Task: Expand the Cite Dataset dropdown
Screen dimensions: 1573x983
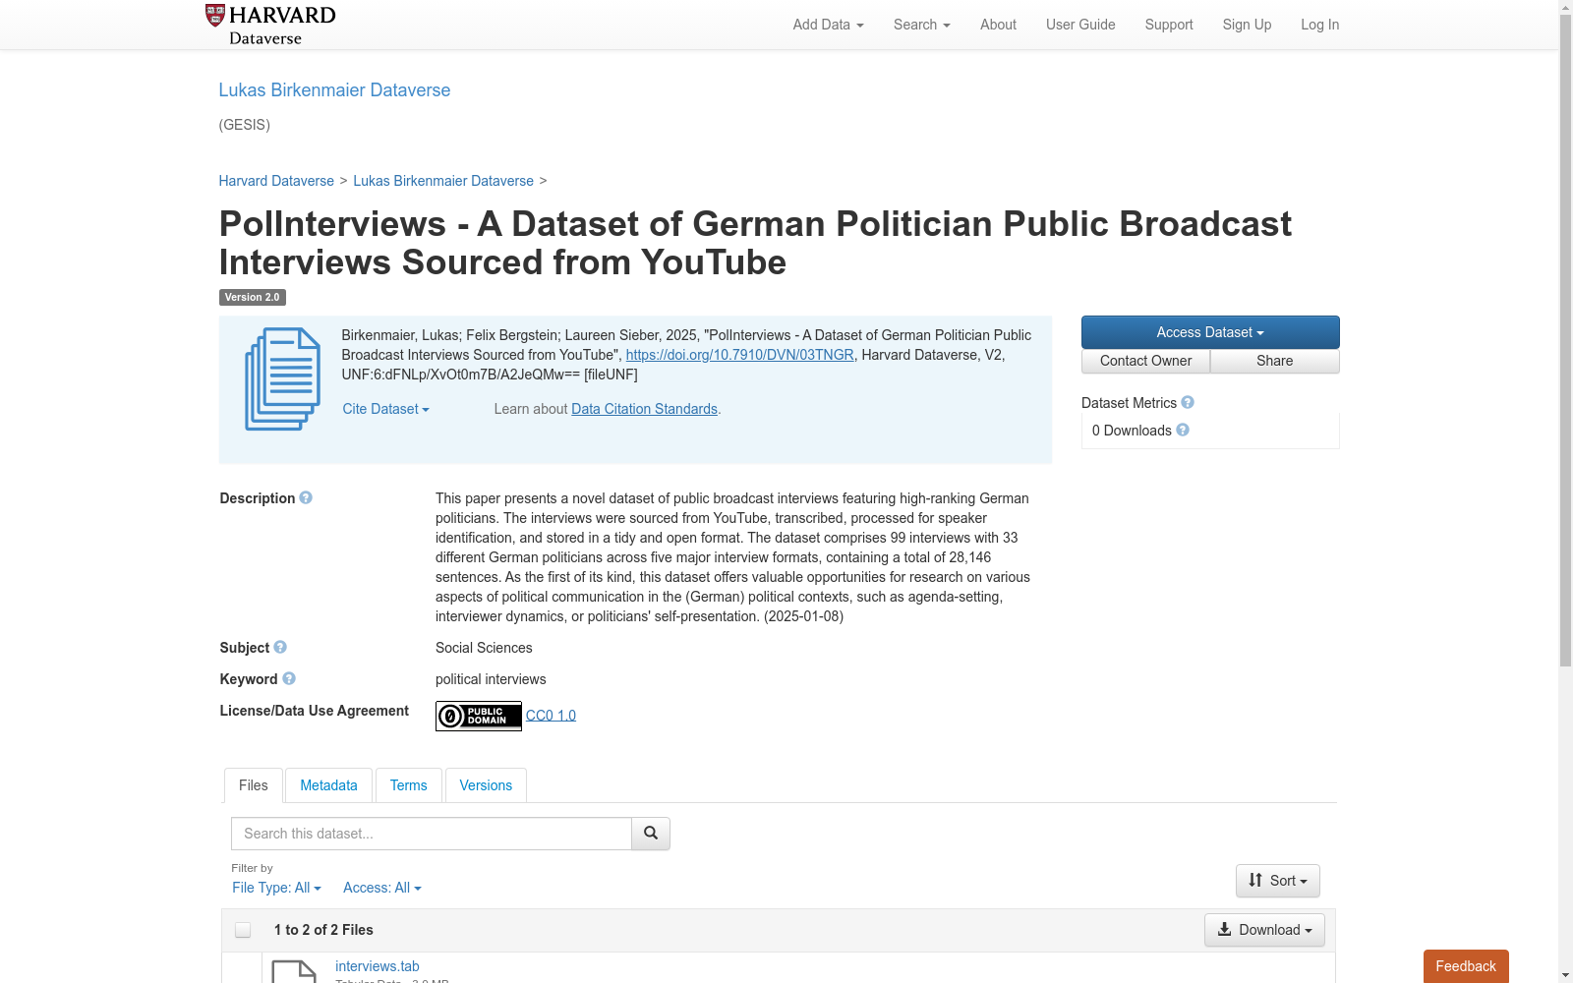Action: (x=386, y=409)
